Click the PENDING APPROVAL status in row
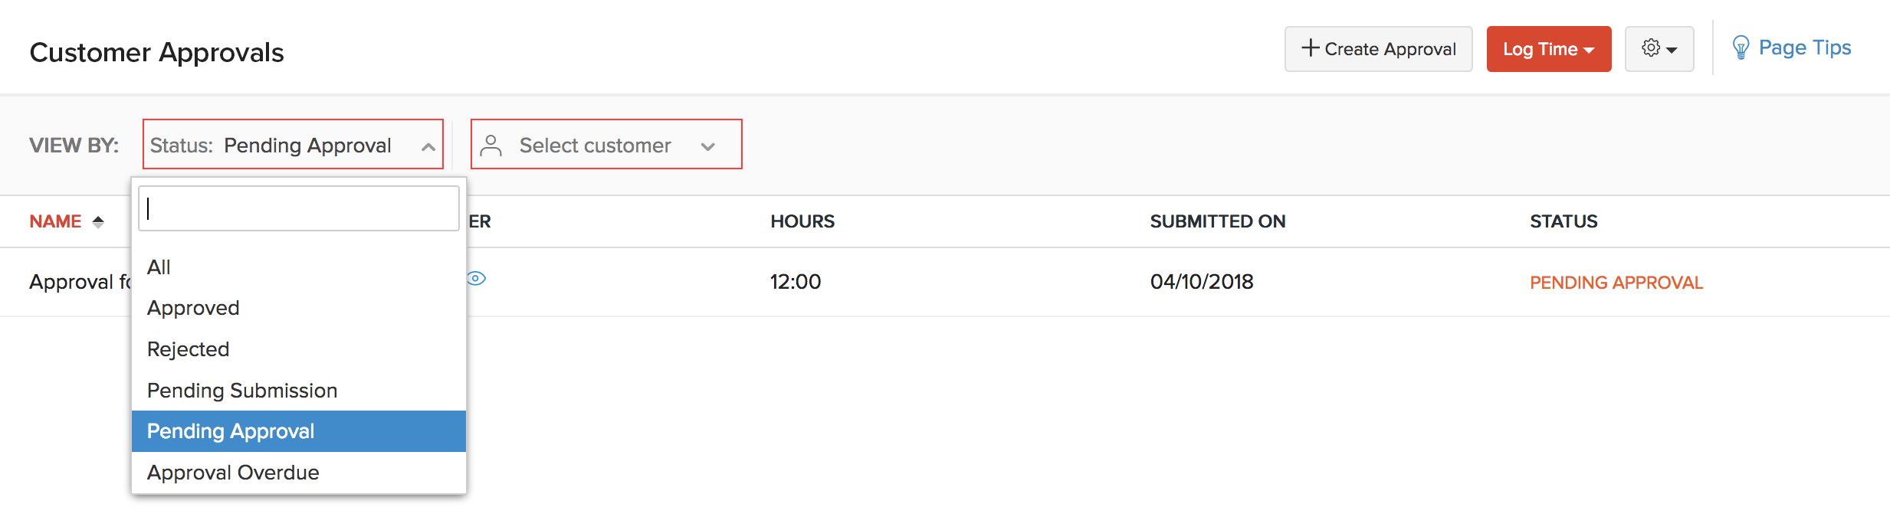 coord(1616,283)
